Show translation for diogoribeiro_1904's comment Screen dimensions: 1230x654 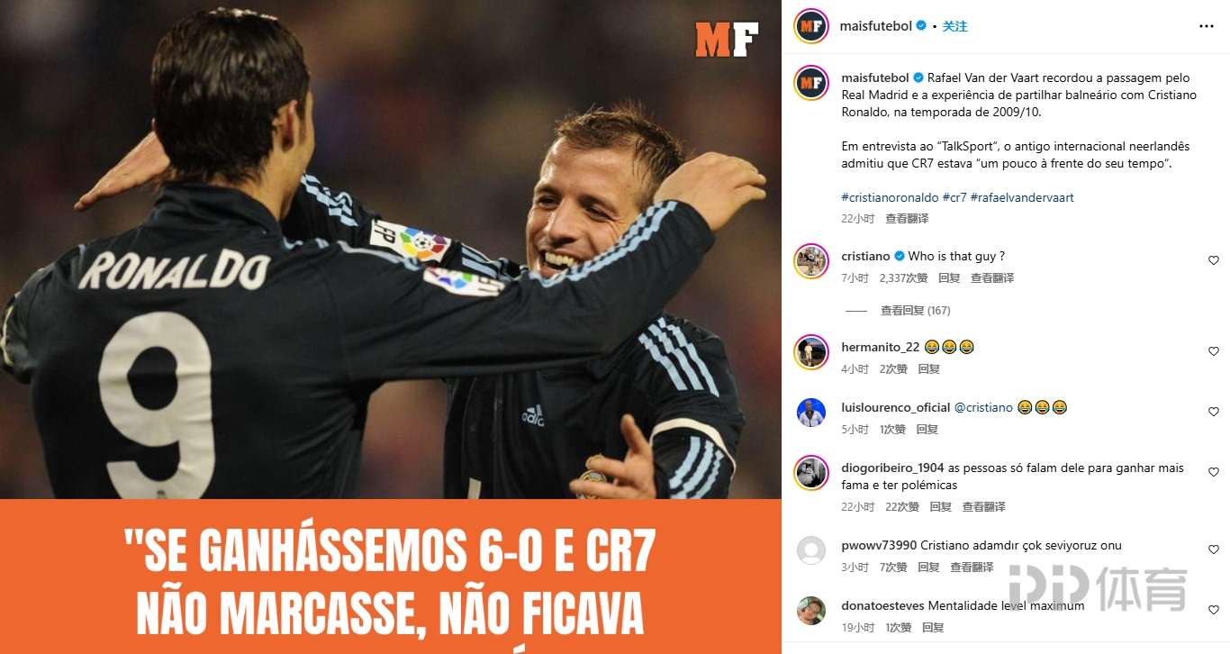coord(983,507)
